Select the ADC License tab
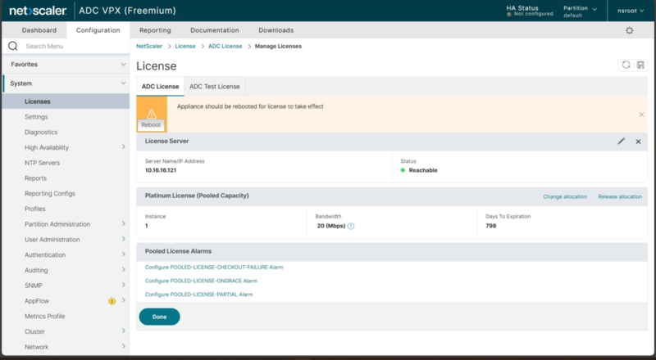The height and width of the screenshot is (360, 656). (x=160, y=87)
